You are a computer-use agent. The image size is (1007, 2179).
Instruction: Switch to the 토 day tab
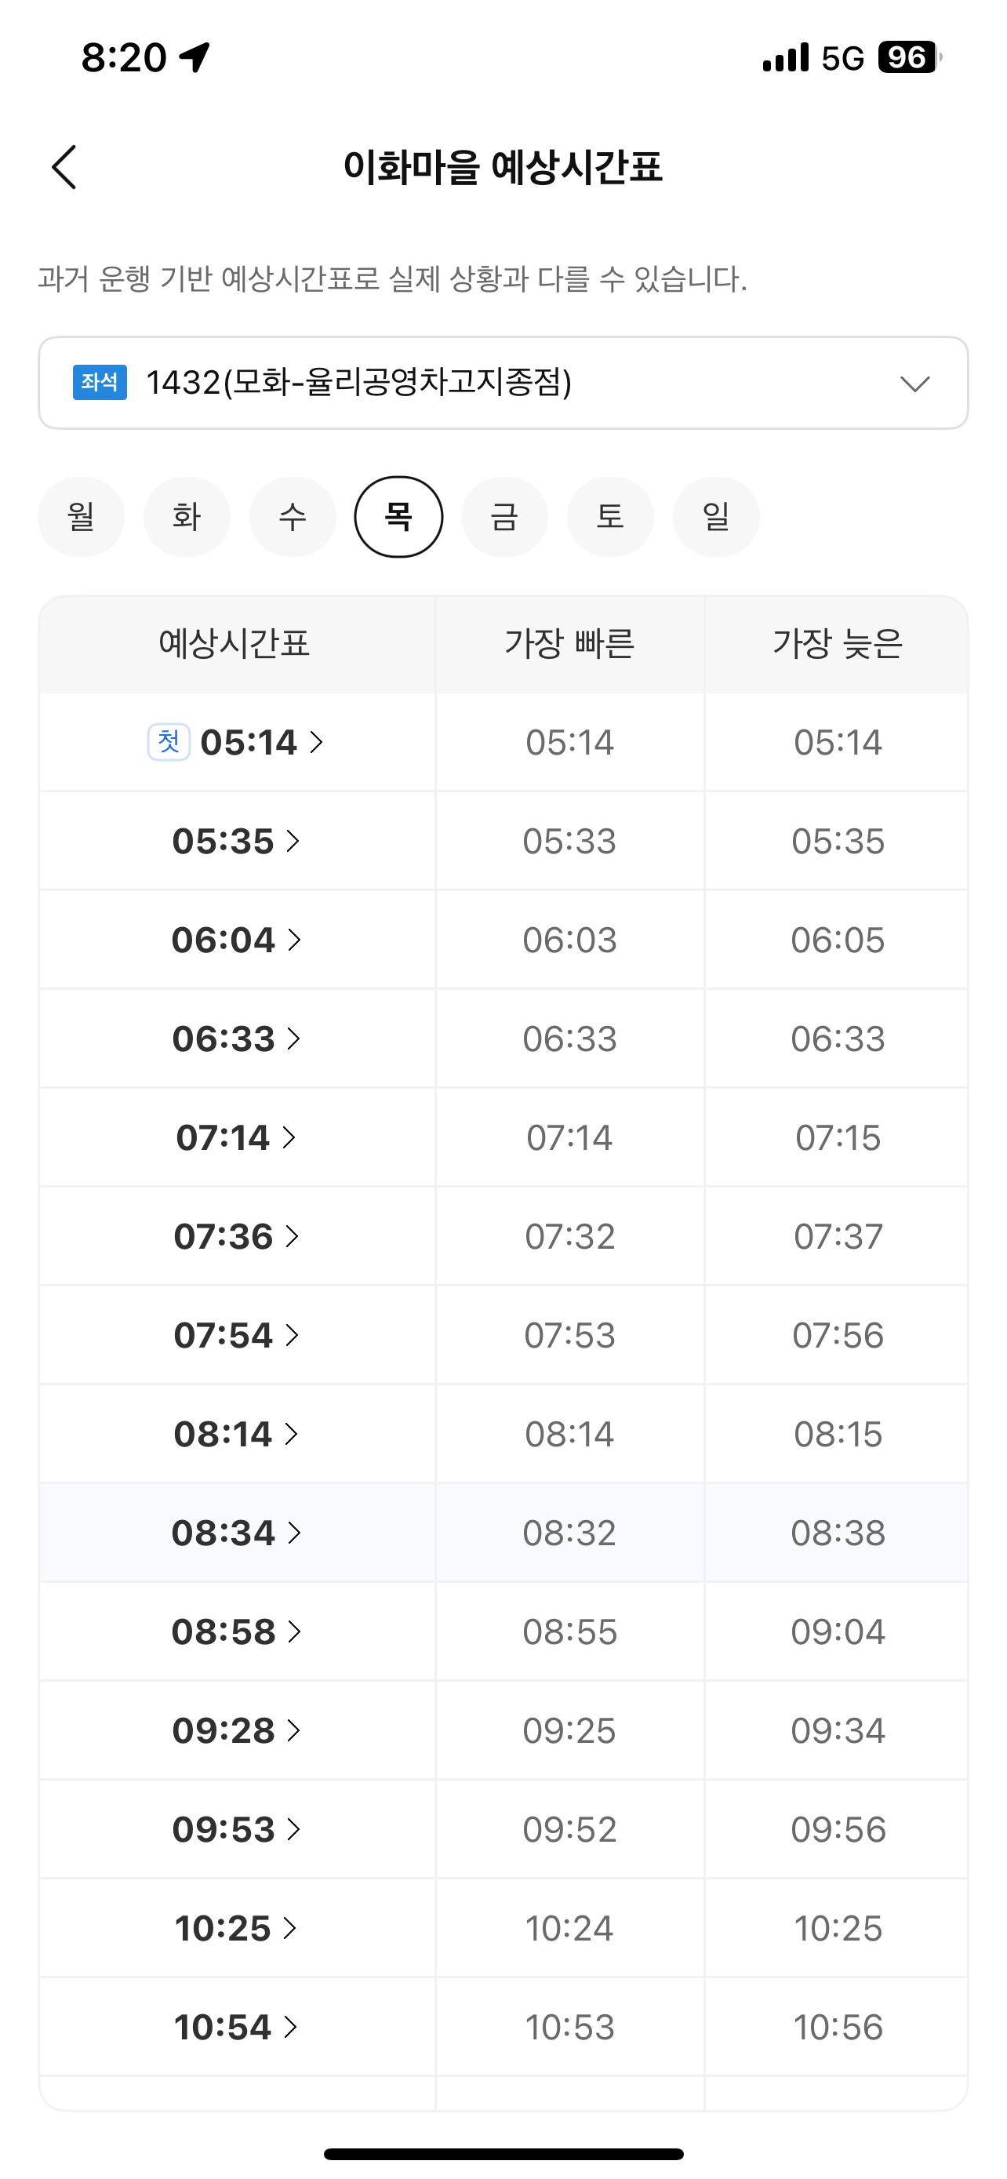click(610, 517)
